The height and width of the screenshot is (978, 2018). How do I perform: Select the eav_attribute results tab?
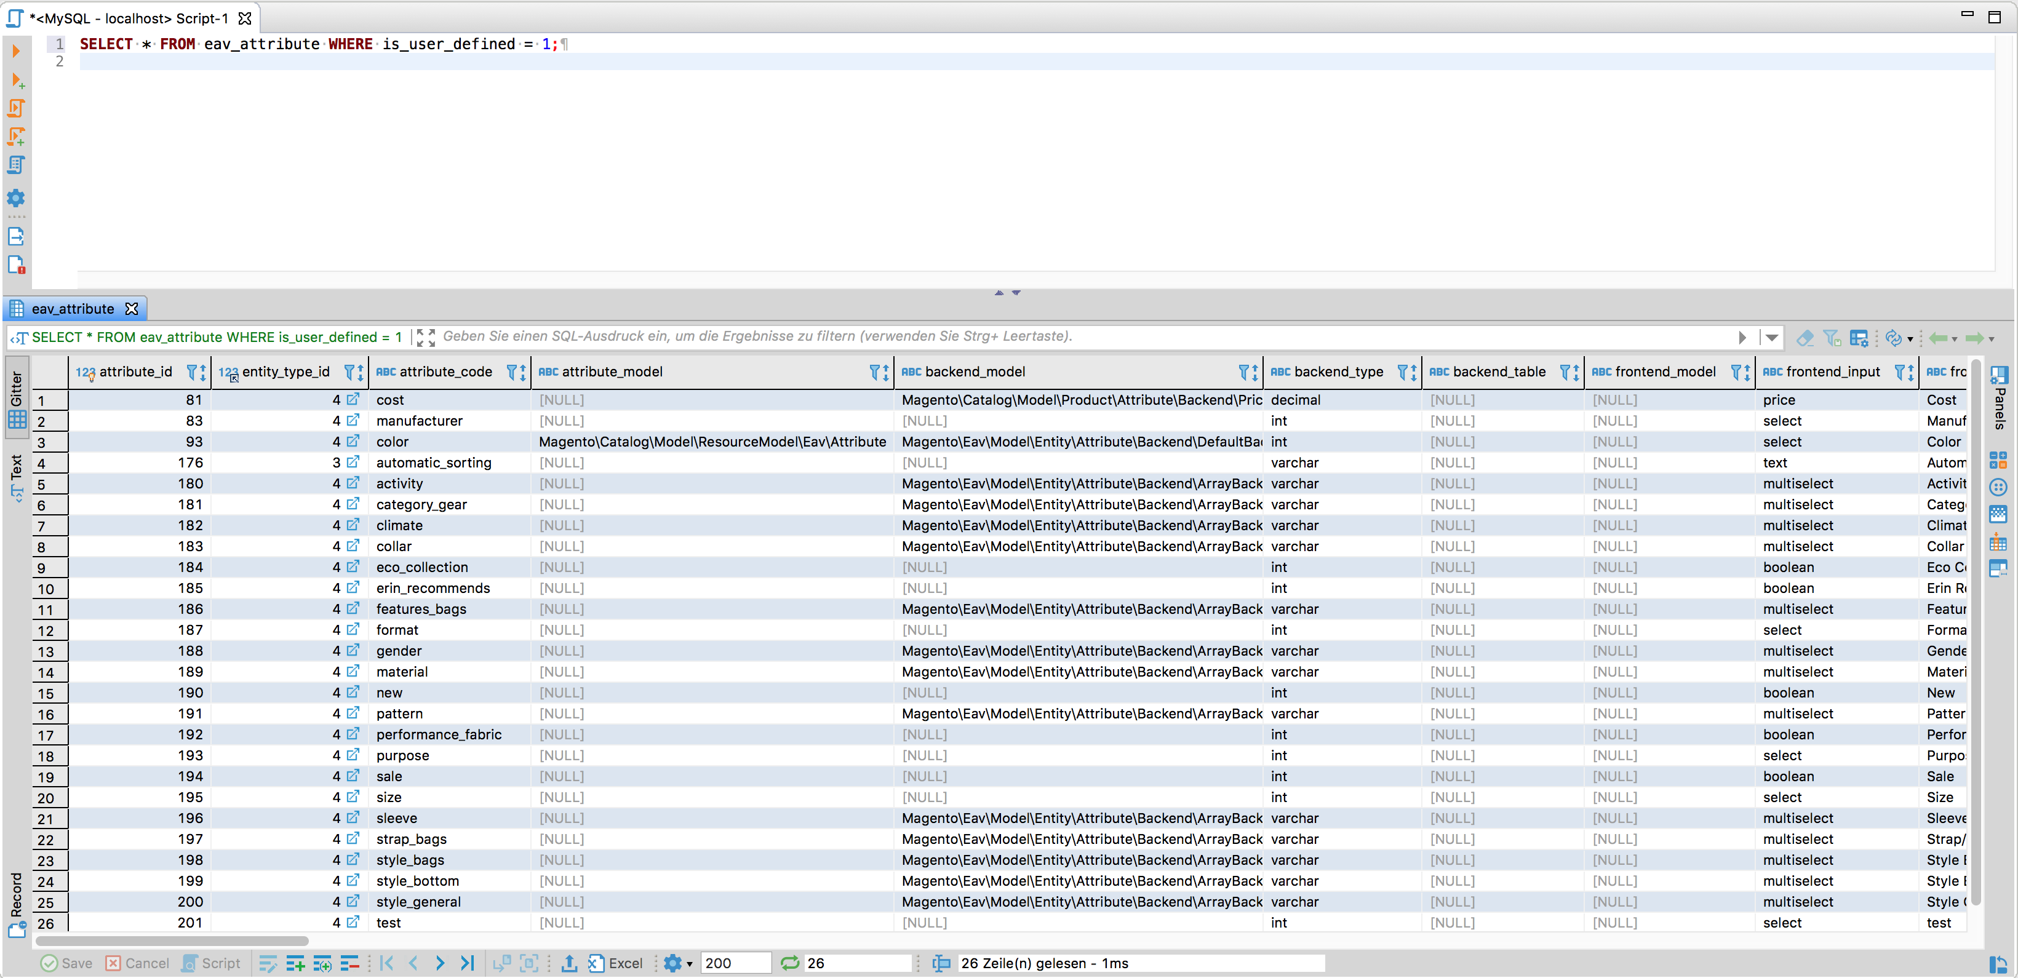[73, 309]
